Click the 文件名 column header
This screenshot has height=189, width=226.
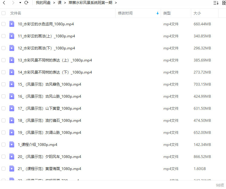coord(16,13)
